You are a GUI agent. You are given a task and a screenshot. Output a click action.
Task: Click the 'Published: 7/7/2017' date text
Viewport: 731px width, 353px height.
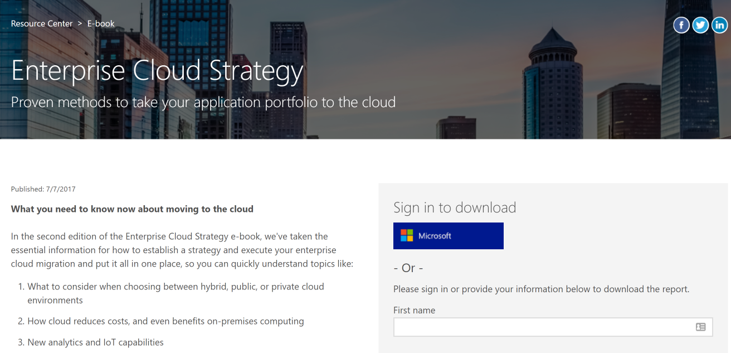[43, 189]
